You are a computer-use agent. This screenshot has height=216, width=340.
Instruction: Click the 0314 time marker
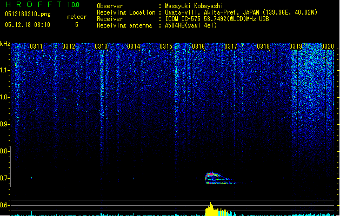[x=134, y=46]
